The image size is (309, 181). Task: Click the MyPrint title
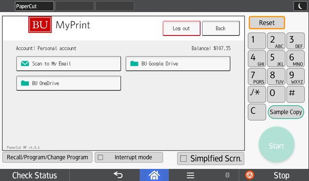click(x=73, y=25)
